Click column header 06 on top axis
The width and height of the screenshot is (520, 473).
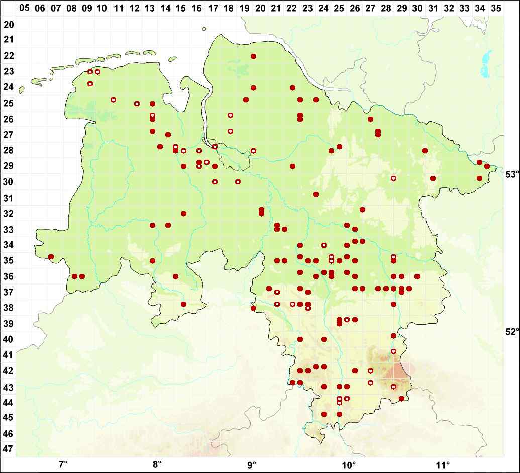[40, 8]
